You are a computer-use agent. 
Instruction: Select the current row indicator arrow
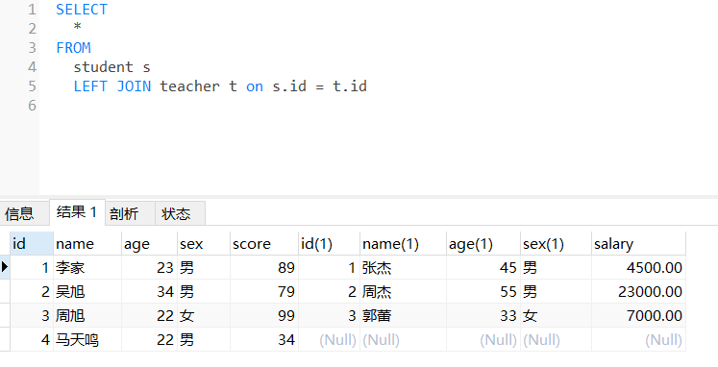pyautogui.click(x=5, y=267)
